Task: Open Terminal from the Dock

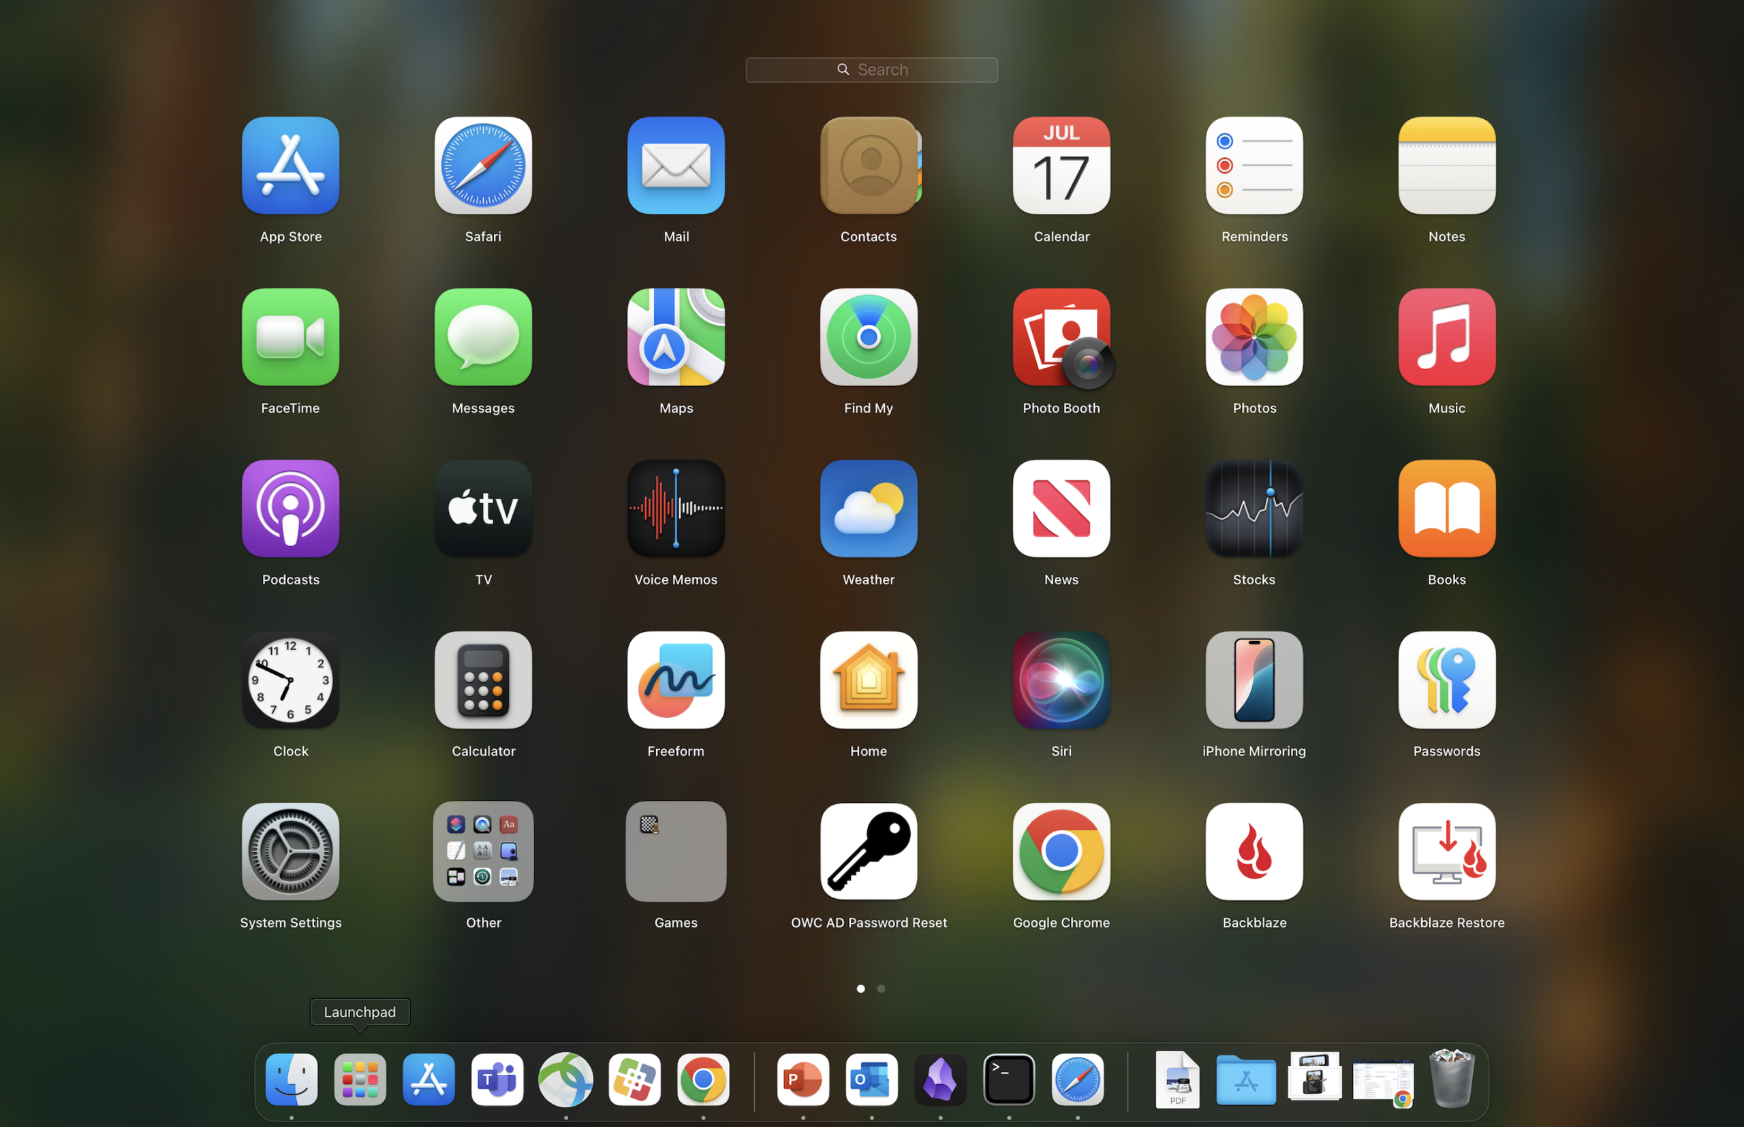Action: (x=1009, y=1079)
